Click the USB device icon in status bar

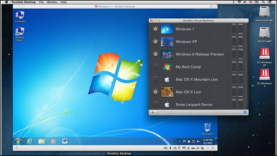pos(170,148)
